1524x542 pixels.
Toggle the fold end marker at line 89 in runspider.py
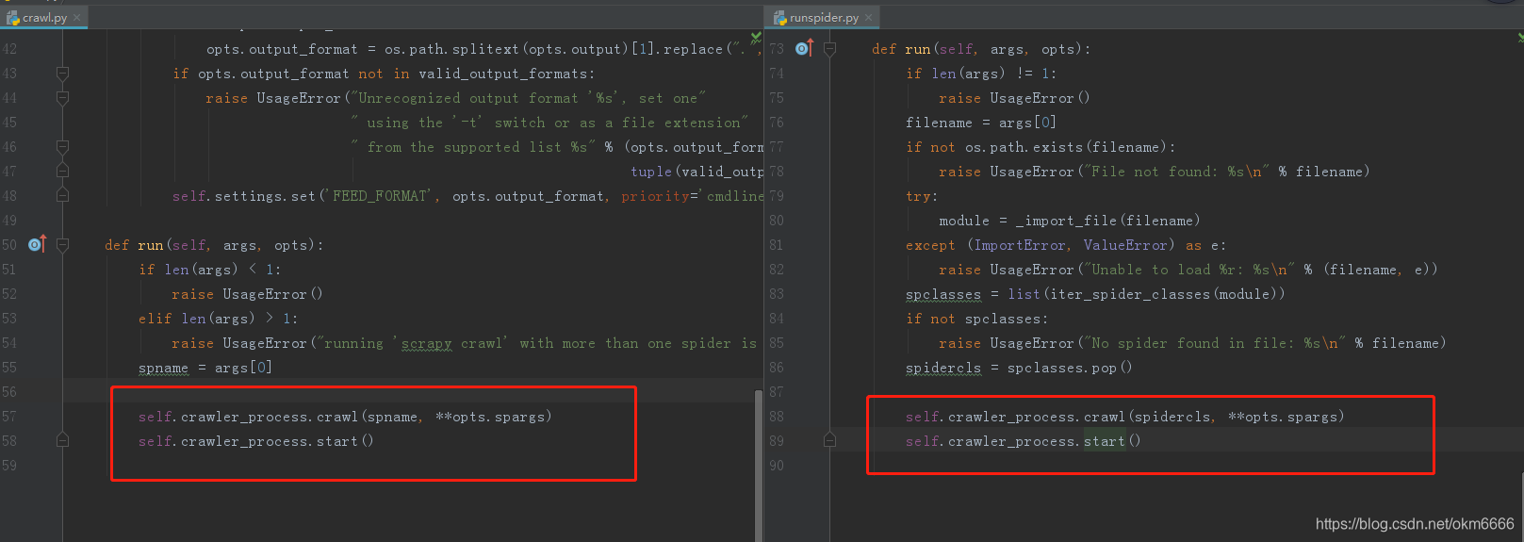(x=829, y=440)
